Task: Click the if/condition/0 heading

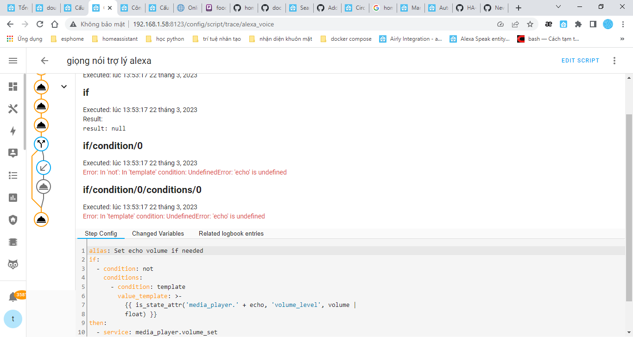Action: coord(113,146)
